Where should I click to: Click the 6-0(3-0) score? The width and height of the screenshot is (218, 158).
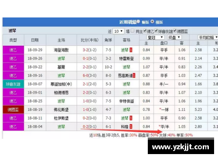pos(89,76)
